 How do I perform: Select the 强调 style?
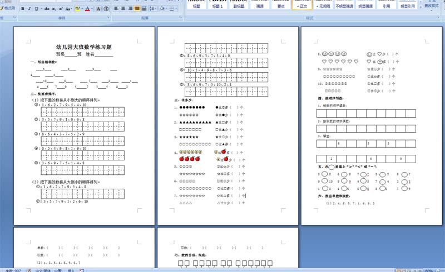(260, 4)
